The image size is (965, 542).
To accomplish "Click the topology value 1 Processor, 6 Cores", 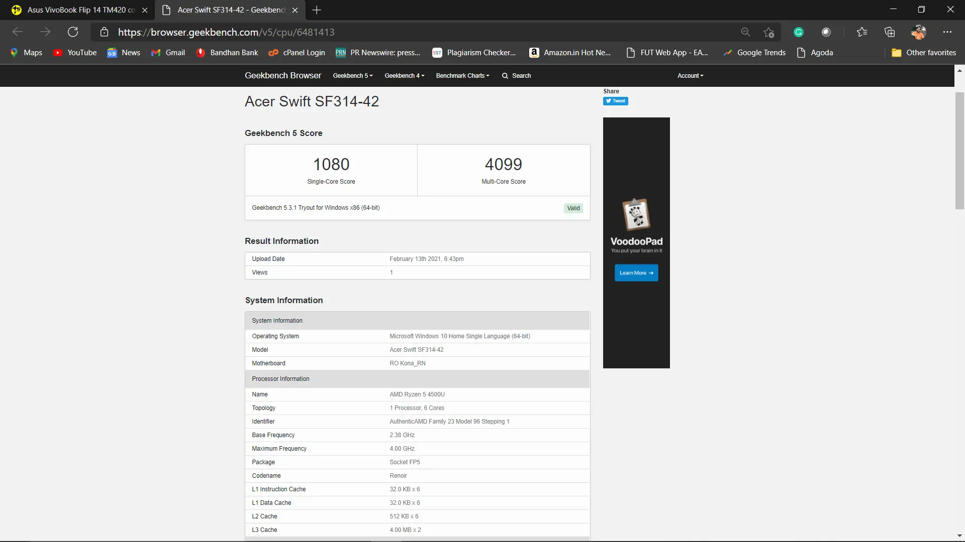I will 417,408.
